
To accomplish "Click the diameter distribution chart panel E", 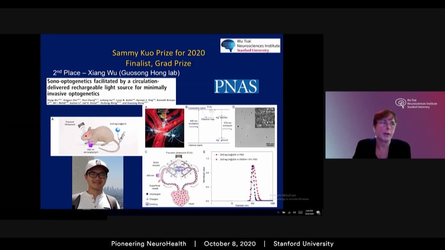I will point(239,178).
